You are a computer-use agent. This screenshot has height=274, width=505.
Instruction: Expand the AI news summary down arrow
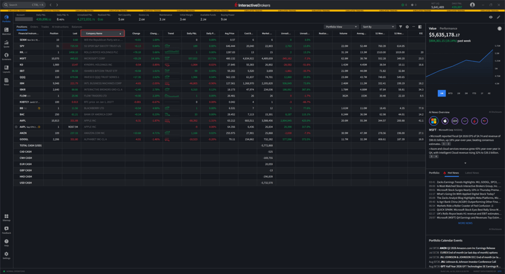click(x=465, y=163)
